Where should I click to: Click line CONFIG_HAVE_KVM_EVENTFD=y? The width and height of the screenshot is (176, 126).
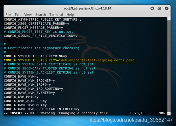pyautogui.click(x=29, y=93)
